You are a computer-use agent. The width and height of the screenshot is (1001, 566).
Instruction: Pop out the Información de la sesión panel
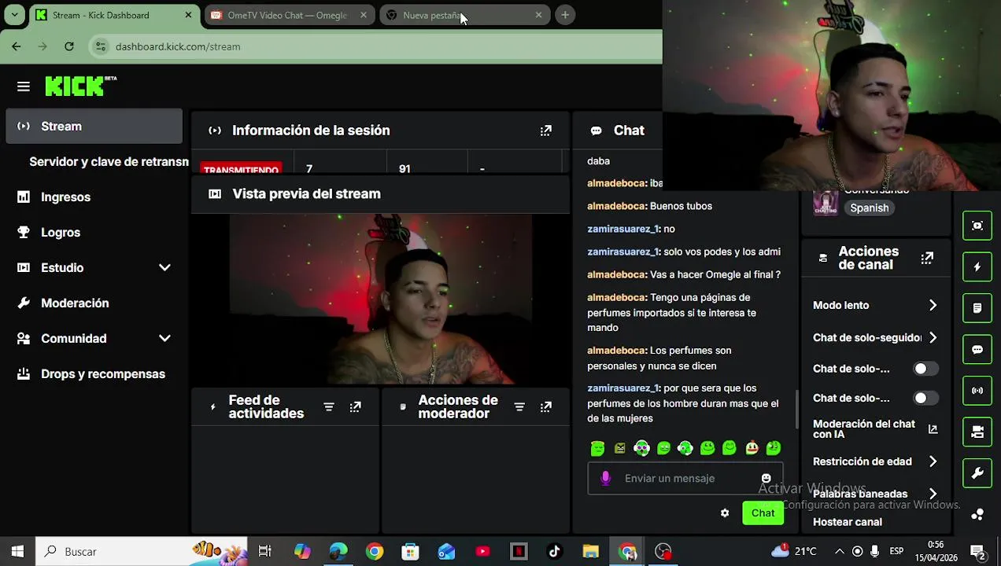(545, 130)
